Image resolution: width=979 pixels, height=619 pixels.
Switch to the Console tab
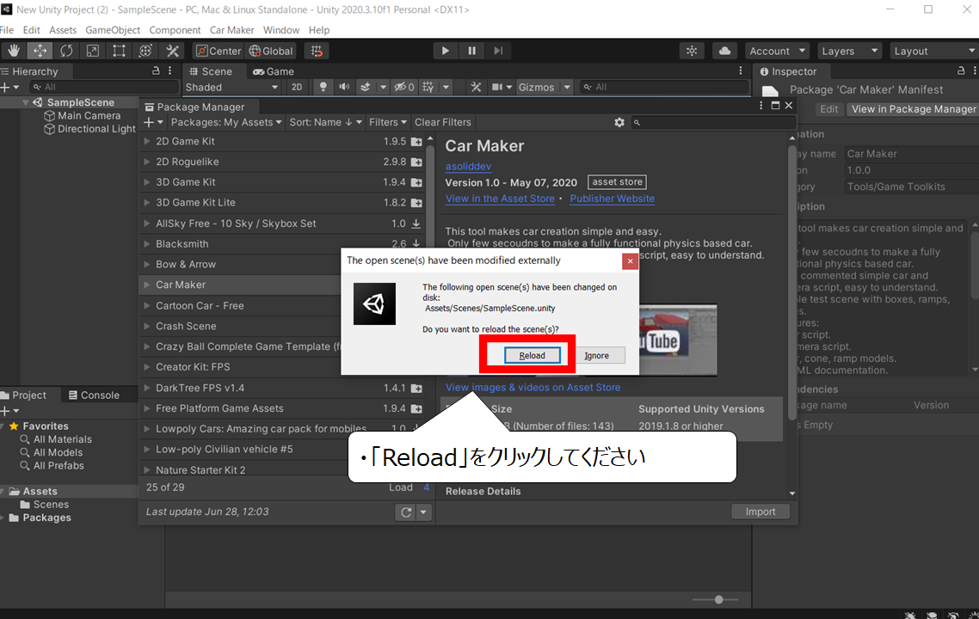(94, 395)
